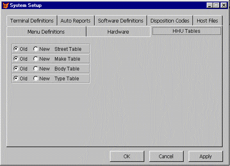This screenshot has width=230, height=166.
Task: Apply the changes with Apply button
Action: pyautogui.click(x=206, y=156)
